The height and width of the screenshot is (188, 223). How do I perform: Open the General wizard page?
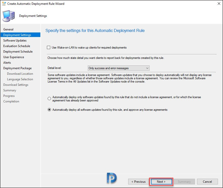pos(8,29)
